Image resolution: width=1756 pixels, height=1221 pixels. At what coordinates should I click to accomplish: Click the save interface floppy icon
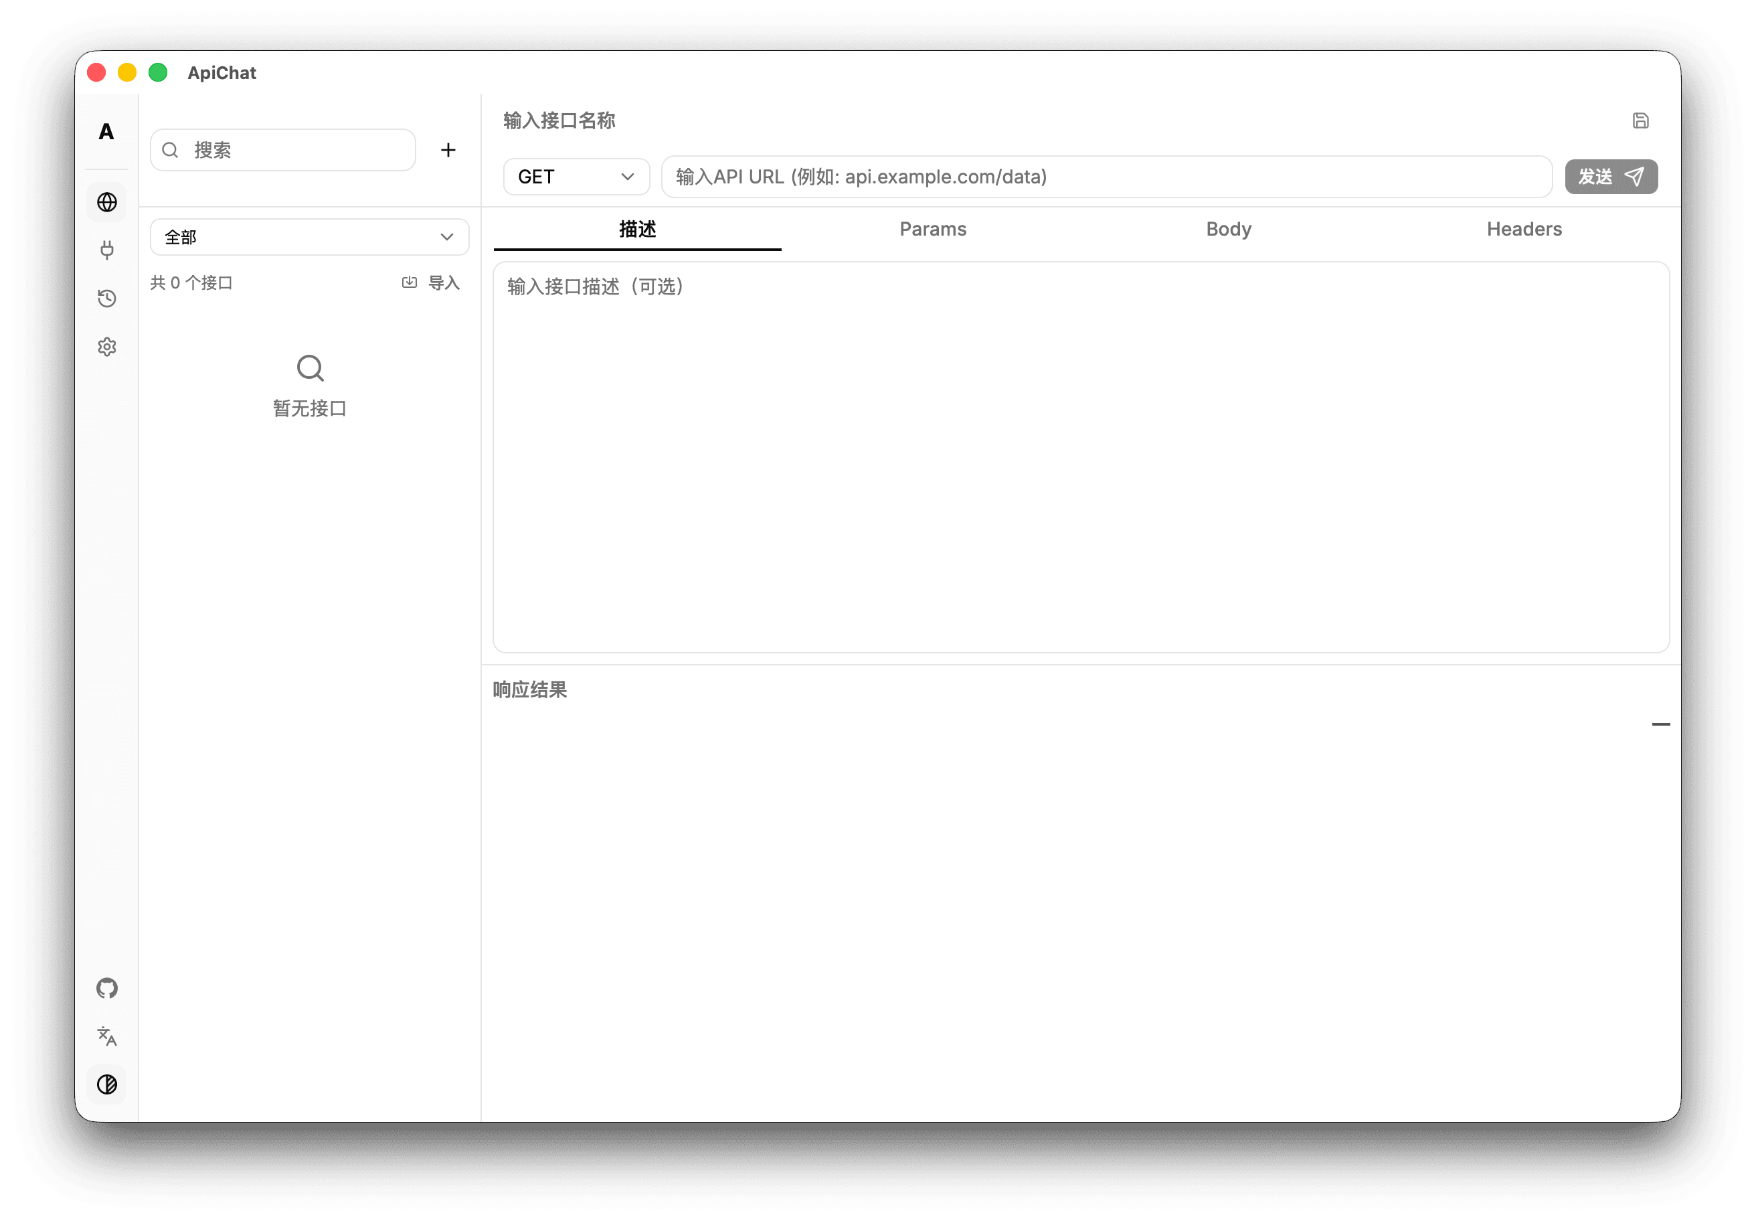[1640, 121]
